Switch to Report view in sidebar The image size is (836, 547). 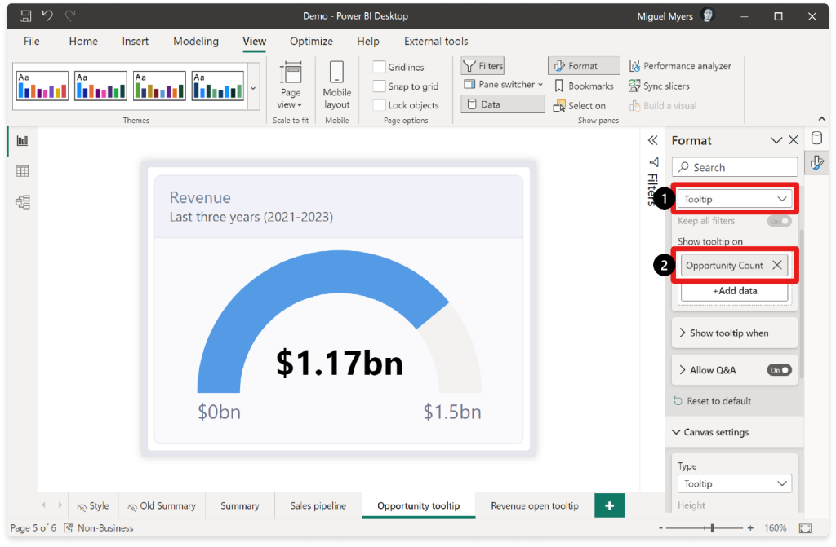point(22,140)
